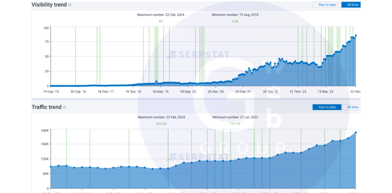Click the Visibility minimum value 0.00
392x193 pixels.
click(x=235, y=21)
